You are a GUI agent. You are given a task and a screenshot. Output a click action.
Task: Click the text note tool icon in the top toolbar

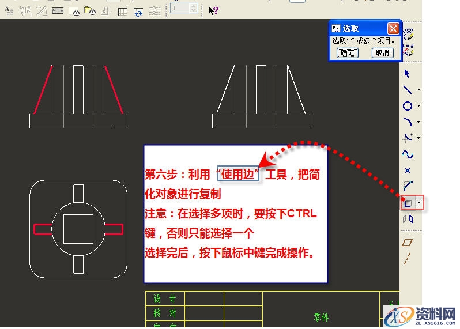[x=9, y=11]
